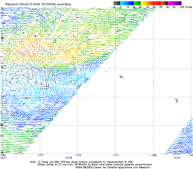Click the longitude label -174

[78, 155]
